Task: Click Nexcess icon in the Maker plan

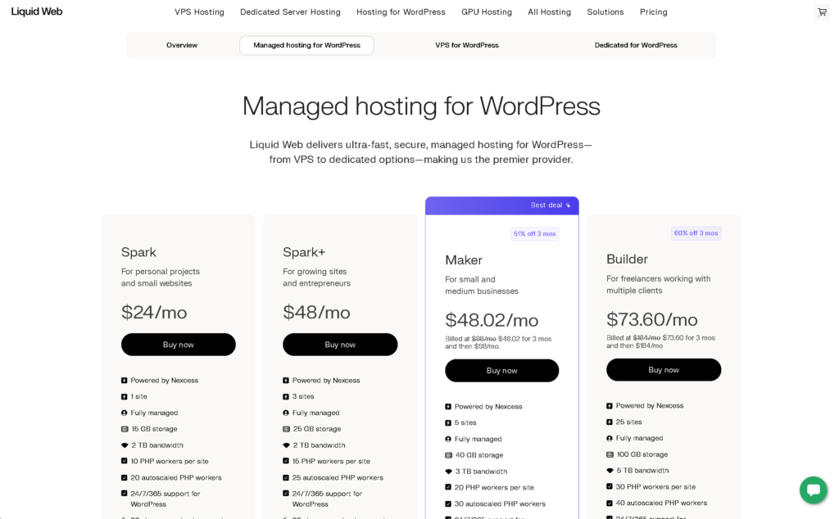Action: point(448,407)
